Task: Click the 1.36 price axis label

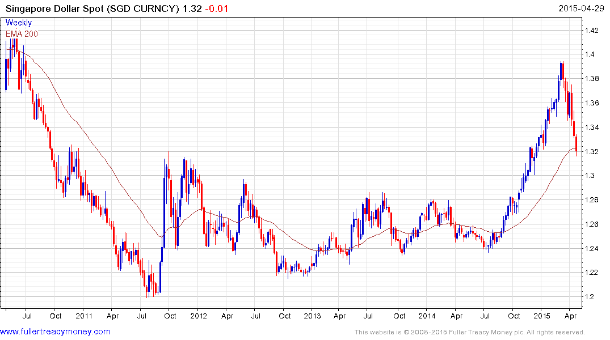Action: (x=592, y=103)
